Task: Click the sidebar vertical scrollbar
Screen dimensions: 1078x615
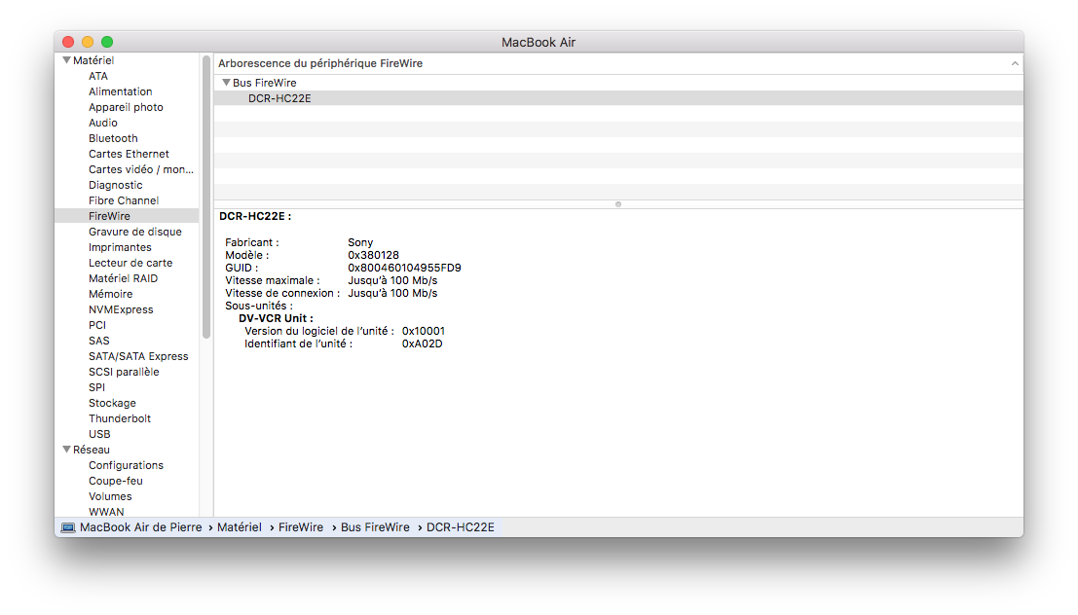Action: click(x=206, y=198)
